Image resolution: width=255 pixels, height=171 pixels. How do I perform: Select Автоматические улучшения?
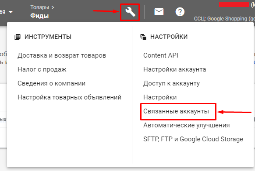point(186,125)
